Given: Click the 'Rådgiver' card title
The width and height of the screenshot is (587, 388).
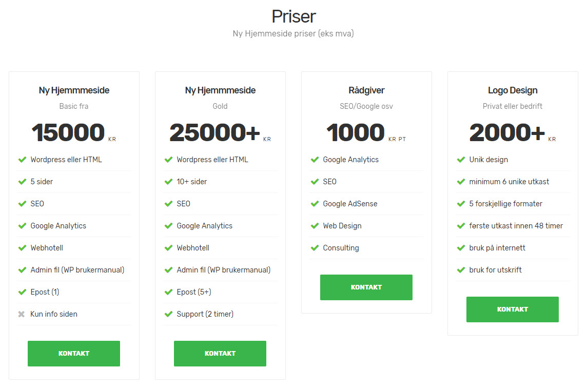Looking at the screenshot, I should 366,90.
